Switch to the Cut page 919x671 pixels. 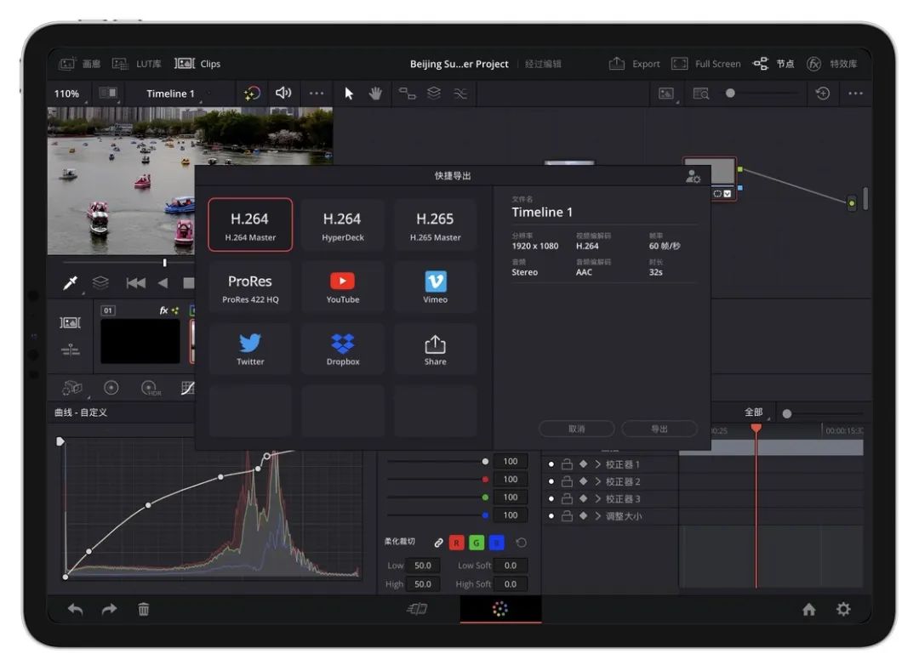coord(417,609)
